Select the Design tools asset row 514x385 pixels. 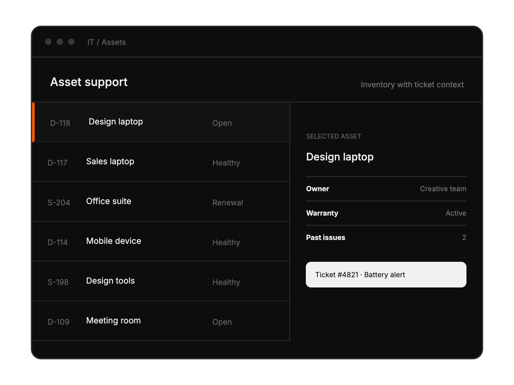(161, 281)
